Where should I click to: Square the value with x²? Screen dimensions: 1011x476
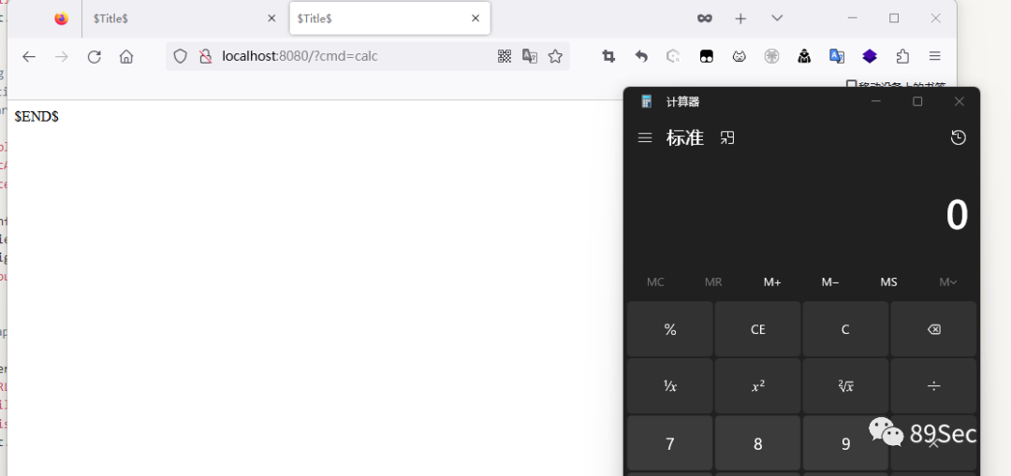click(757, 386)
